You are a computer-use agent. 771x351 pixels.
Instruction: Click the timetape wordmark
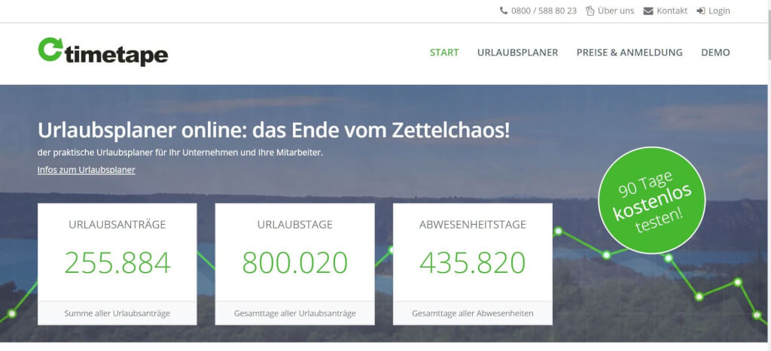click(x=116, y=56)
